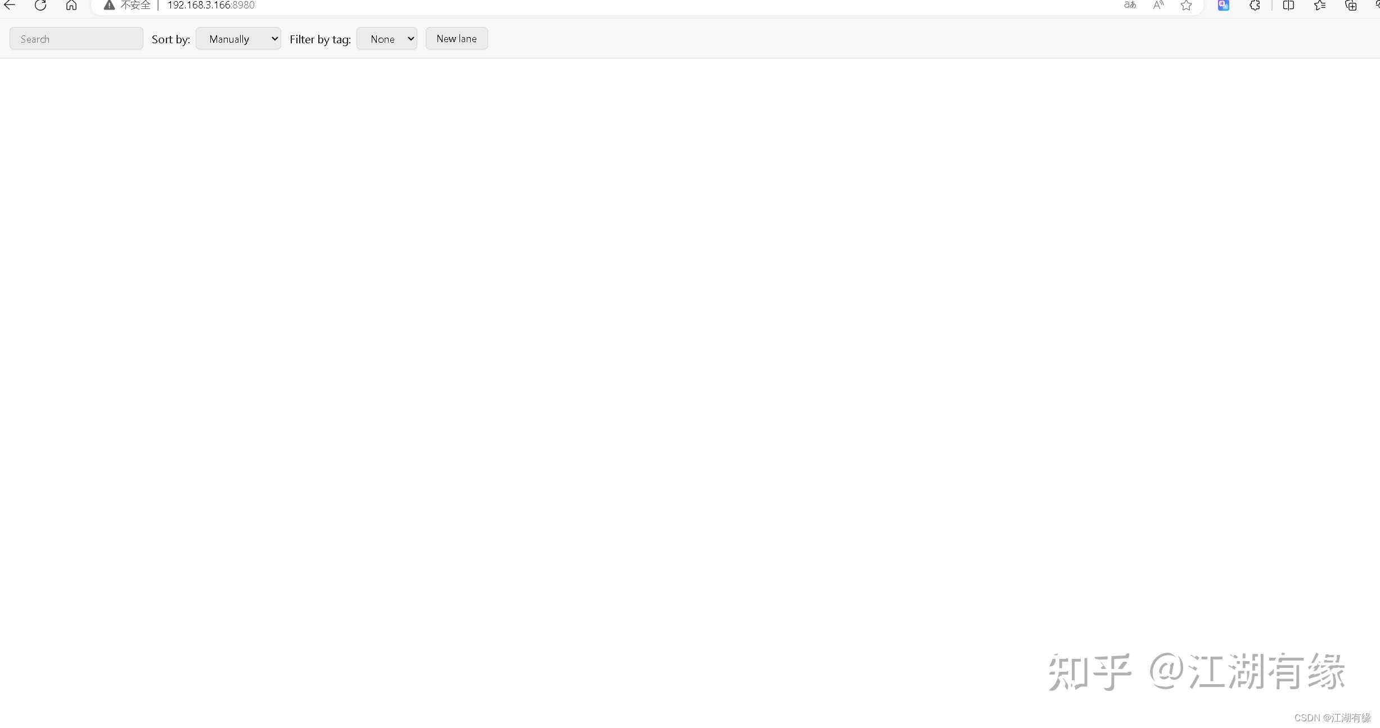Image resolution: width=1380 pixels, height=728 pixels.
Task: Open the browser extensions puzzle icon
Action: [1255, 5]
